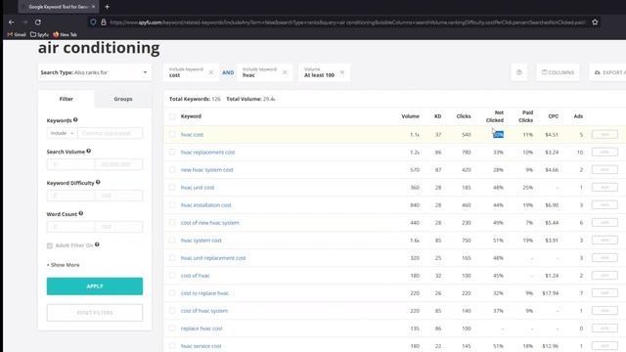Check the 'cost of new hvac system' checkbox

pos(172,222)
